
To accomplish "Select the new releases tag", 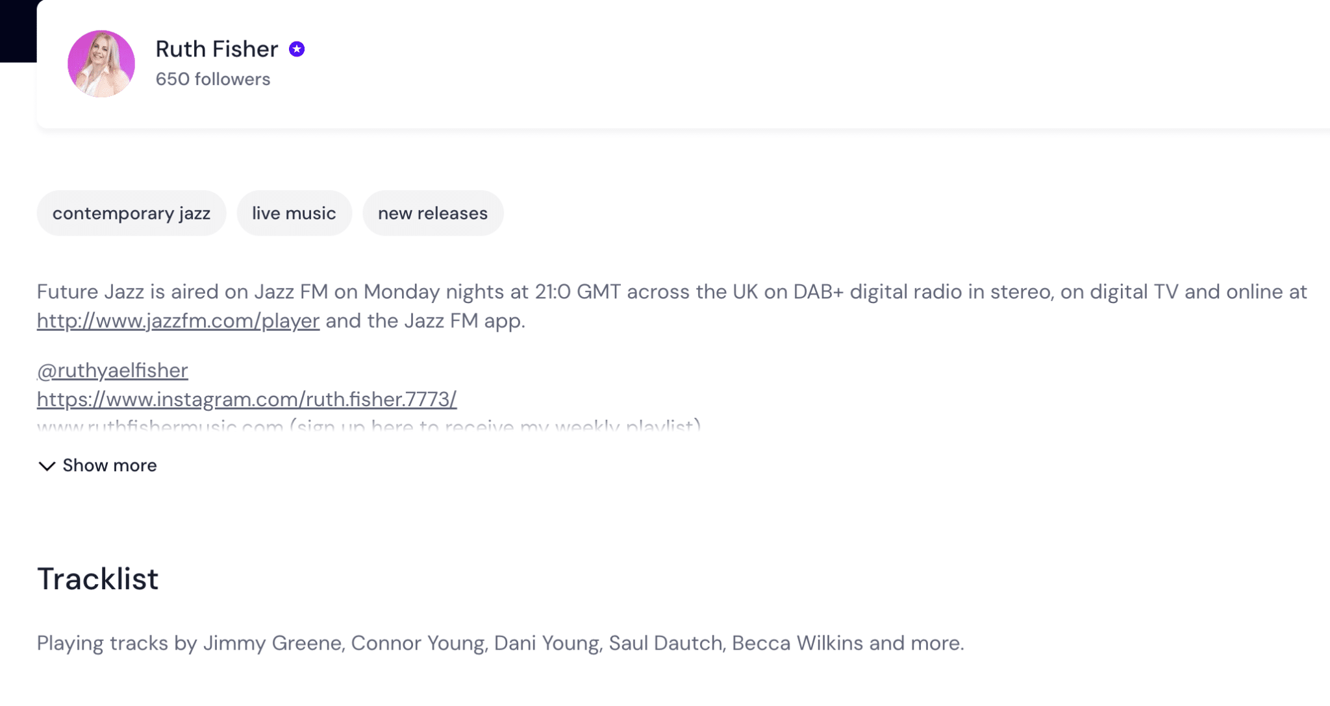I will (x=433, y=213).
